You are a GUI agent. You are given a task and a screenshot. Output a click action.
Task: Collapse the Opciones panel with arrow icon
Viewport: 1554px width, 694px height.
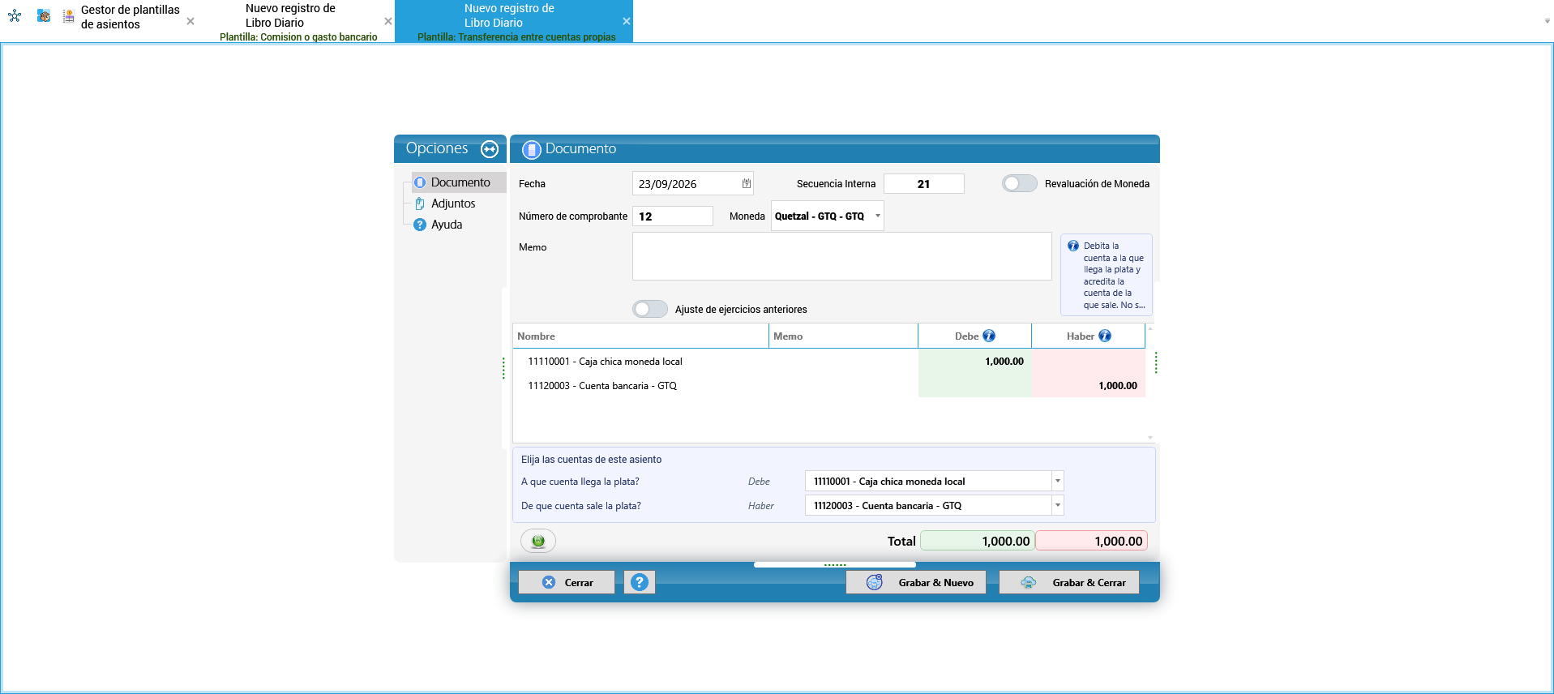click(x=490, y=149)
